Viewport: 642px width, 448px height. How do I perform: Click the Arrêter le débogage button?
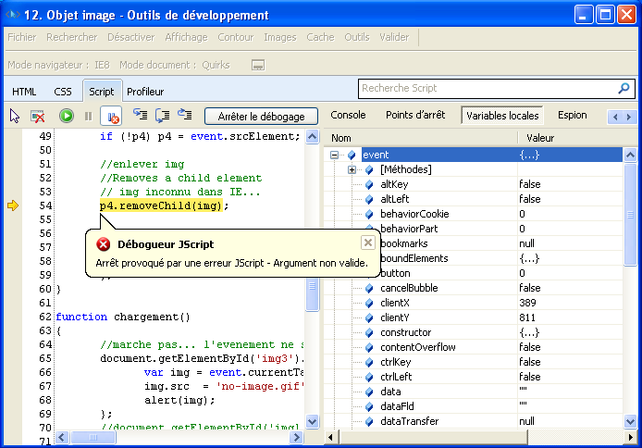pos(261,117)
